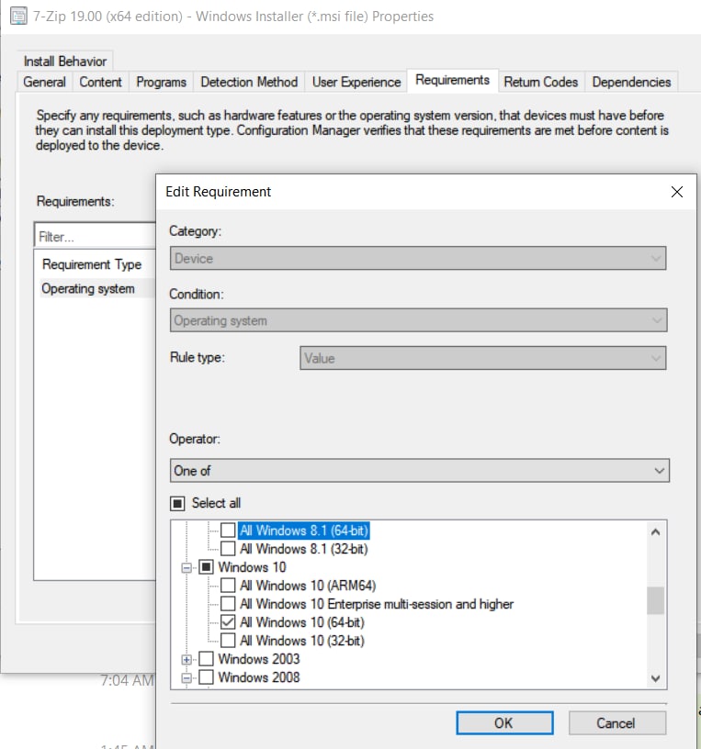This screenshot has width=701, height=749.
Task: Check All Windows 10 (ARM64)
Action: [x=228, y=586]
